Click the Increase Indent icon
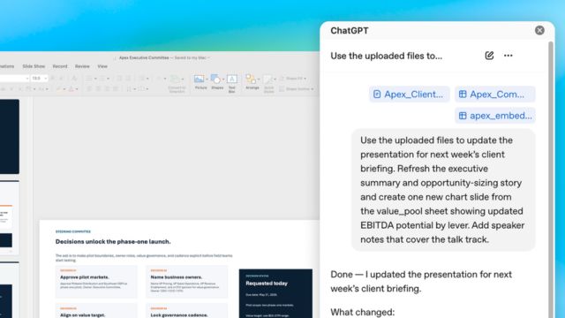 click(x=128, y=79)
